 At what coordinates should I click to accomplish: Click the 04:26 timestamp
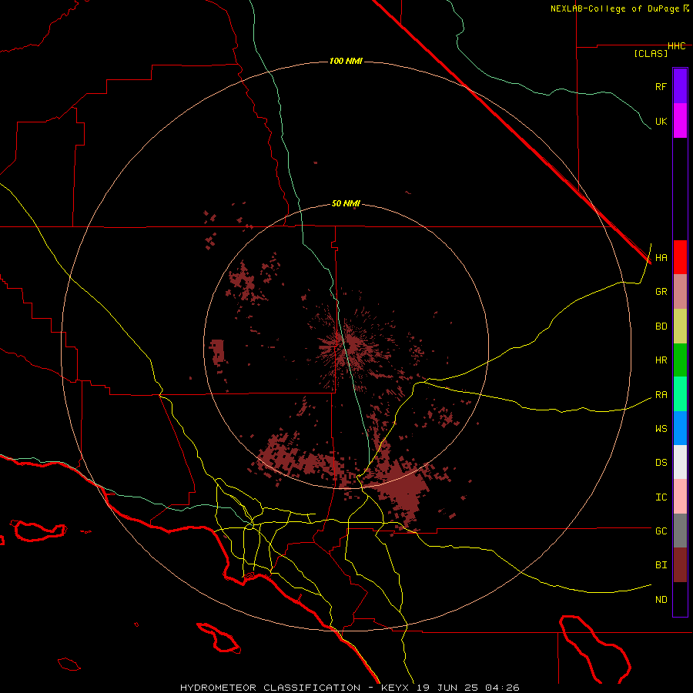[502, 688]
